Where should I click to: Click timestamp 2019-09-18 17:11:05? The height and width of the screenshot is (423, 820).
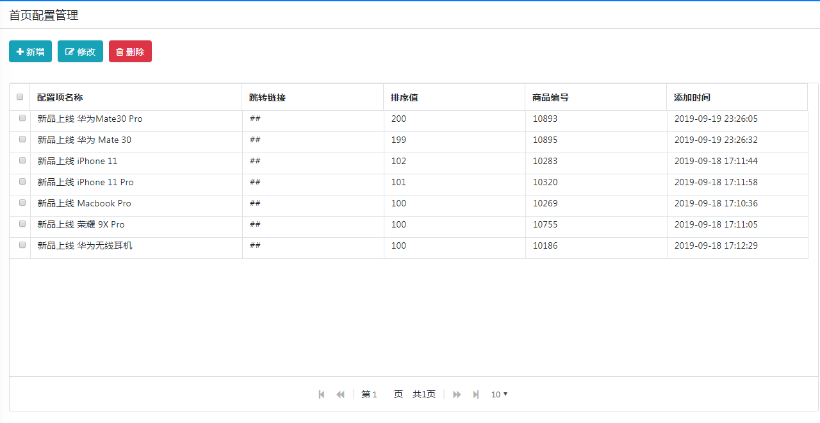tap(716, 224)
